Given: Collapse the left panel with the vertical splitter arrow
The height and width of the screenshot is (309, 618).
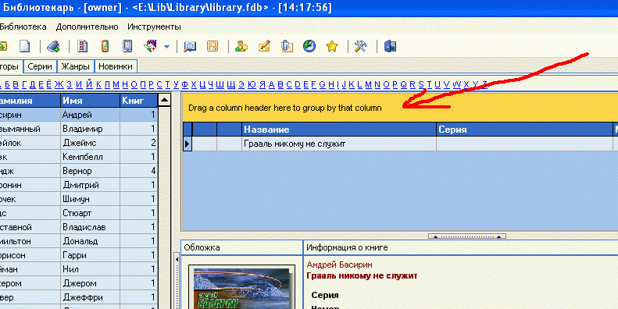Looking at the screenshot, I should pyautogui.click(x=177, y=259).
